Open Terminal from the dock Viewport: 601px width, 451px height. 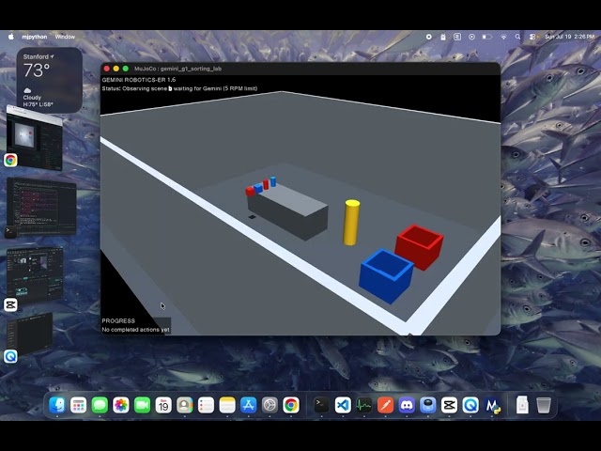(321, 405)
